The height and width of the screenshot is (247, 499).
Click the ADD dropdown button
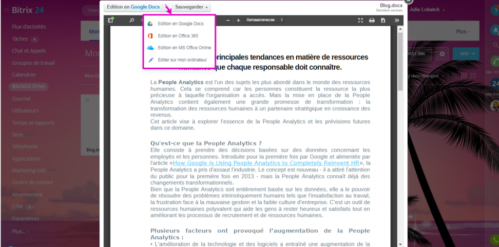click(x=466, y=54)
